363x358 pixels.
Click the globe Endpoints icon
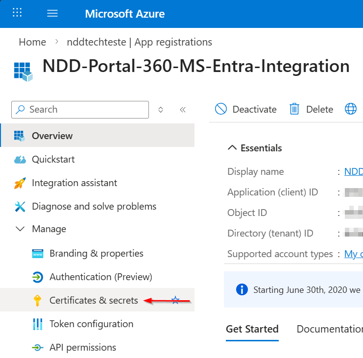[x=351, y=109]
